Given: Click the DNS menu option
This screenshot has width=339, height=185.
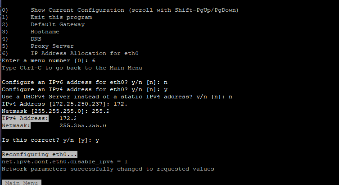Looking at the screenshot, I should [22, 39].
